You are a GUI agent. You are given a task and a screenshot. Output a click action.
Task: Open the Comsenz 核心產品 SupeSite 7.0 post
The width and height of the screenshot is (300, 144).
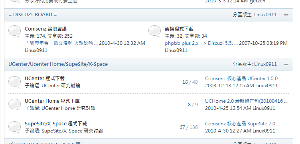[x=243, y=124]
